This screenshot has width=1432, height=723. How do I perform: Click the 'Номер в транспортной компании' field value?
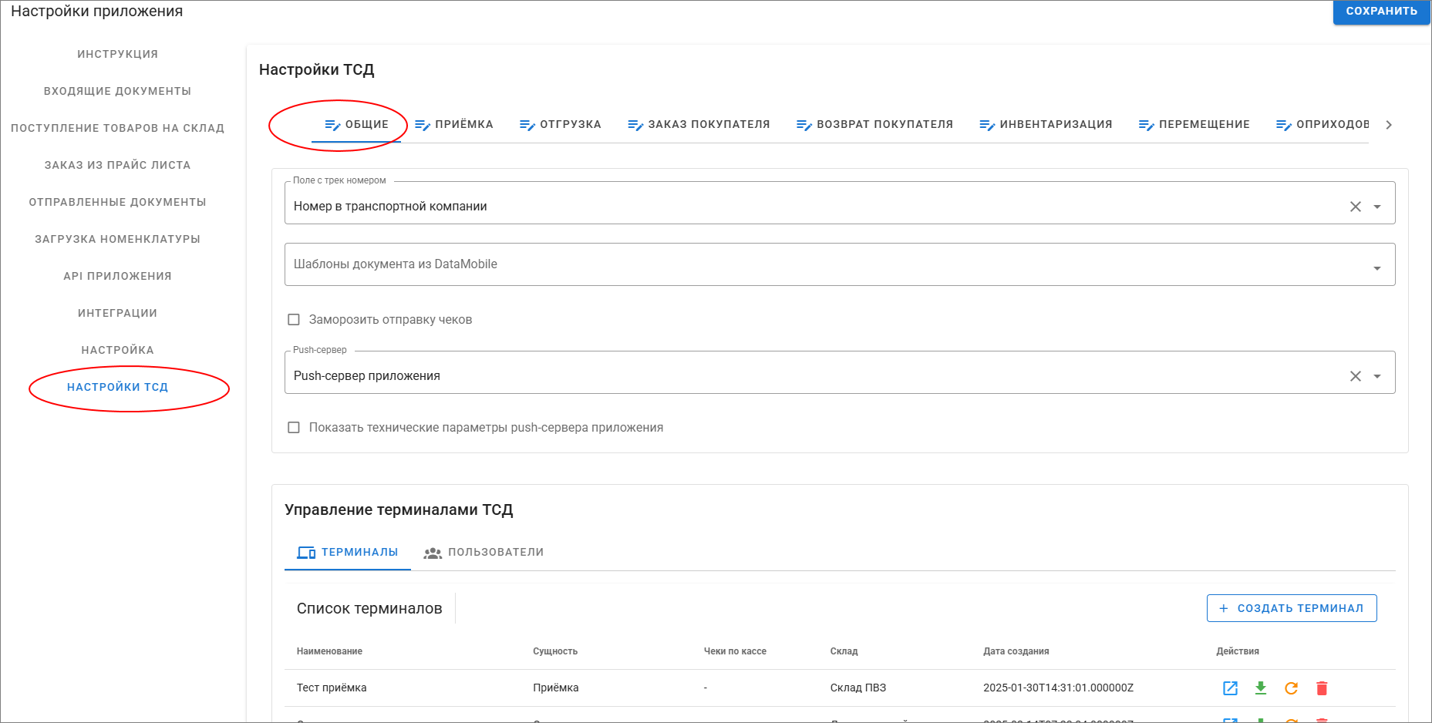[390, 207]
